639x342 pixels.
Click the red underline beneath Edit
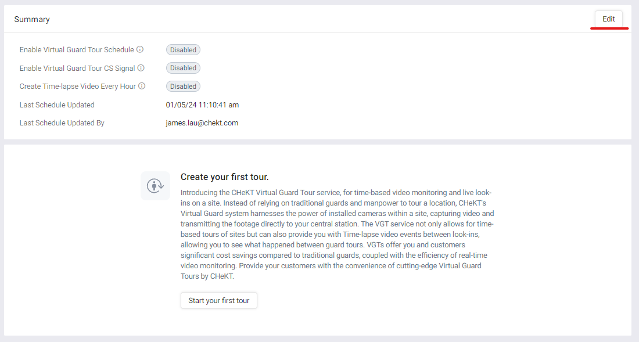pyautogui.click(x=609, y=28)
